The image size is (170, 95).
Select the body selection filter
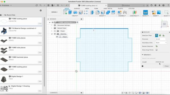[160, 35]
